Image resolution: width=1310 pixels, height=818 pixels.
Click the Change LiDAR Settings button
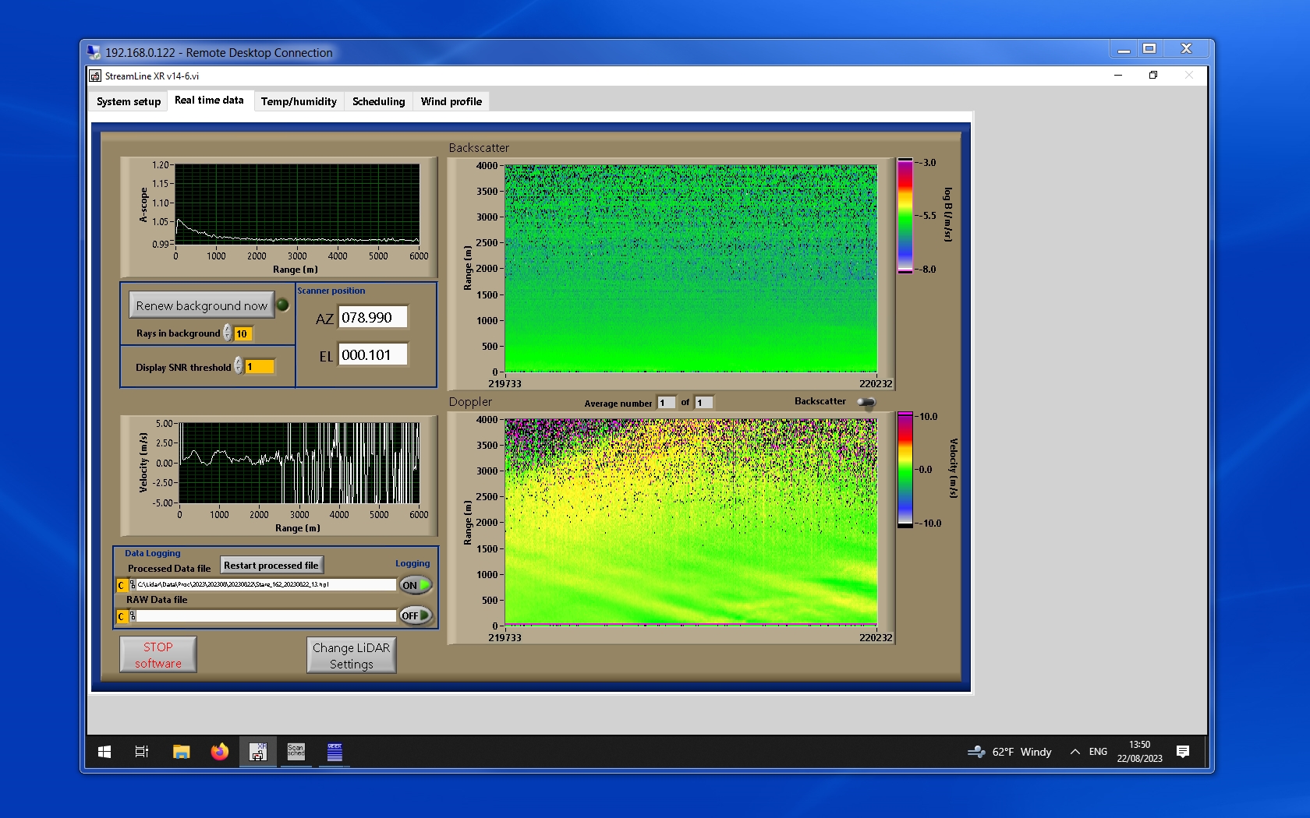coord(351,655)
